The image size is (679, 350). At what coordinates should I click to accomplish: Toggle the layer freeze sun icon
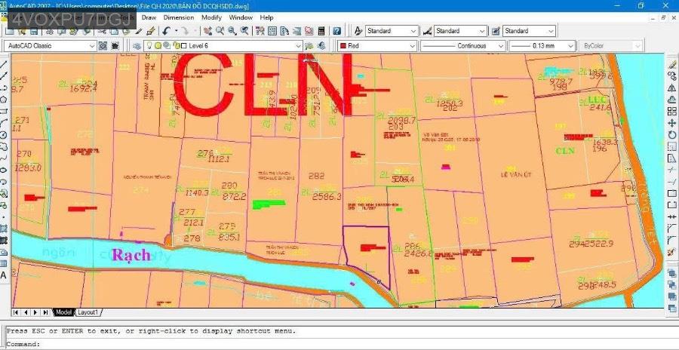157,46
